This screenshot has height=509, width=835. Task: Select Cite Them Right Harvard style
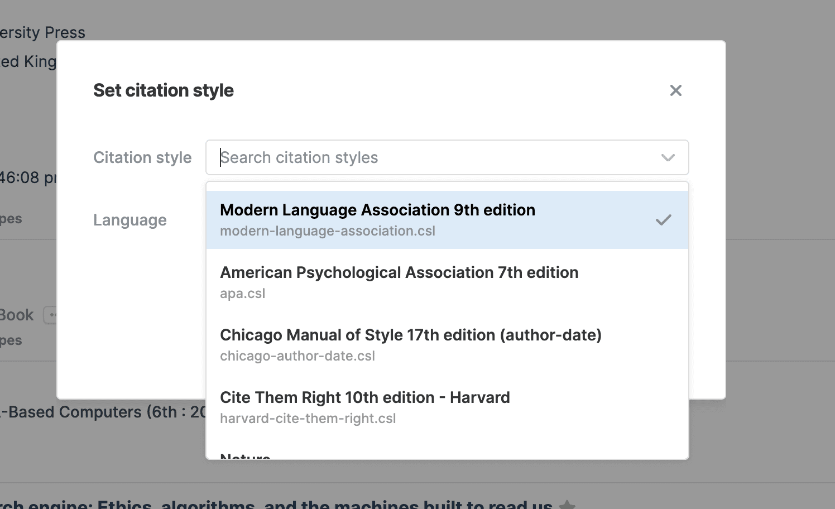(364, 398)
